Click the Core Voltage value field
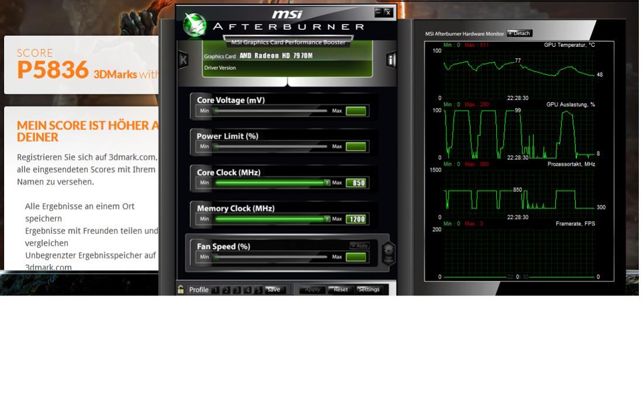 (x=356, y=111)
